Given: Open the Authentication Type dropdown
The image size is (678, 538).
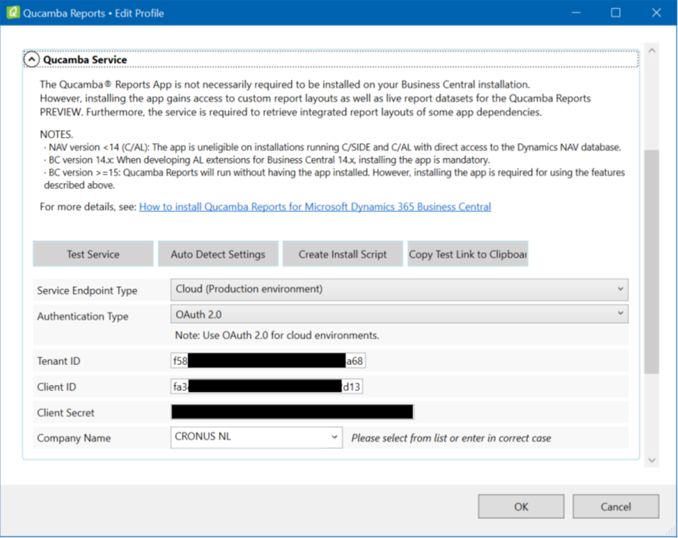Looking at the screenshot, I should [x=399, y=315].
